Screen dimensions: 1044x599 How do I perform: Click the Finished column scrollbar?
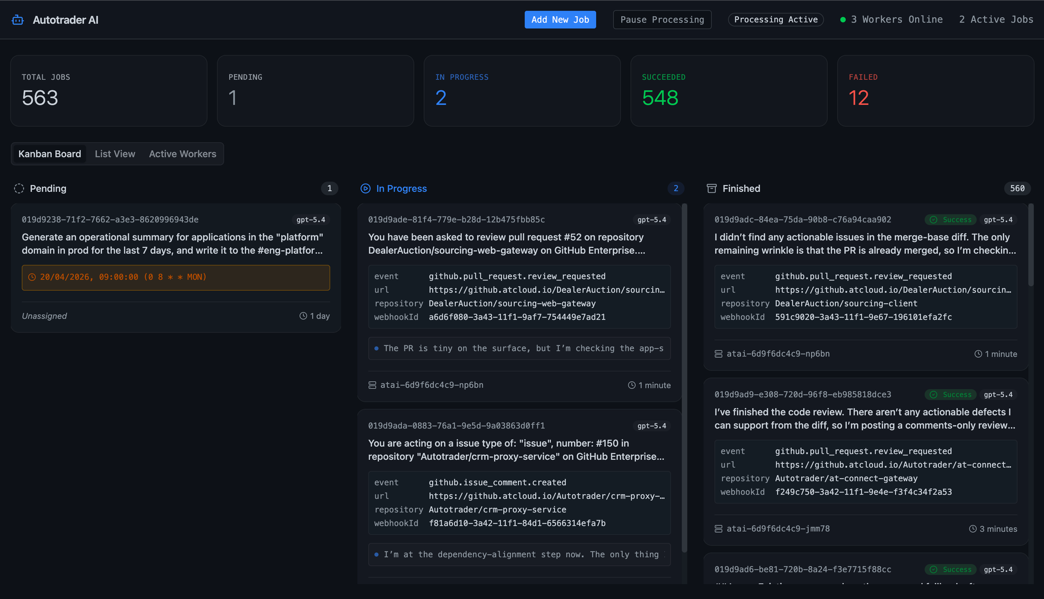tap(1030, 245)
